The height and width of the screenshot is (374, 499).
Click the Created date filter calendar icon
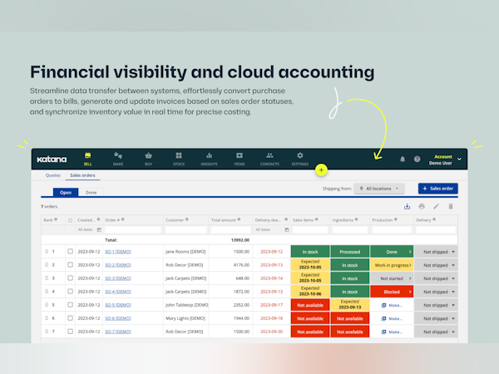[99, 229]
